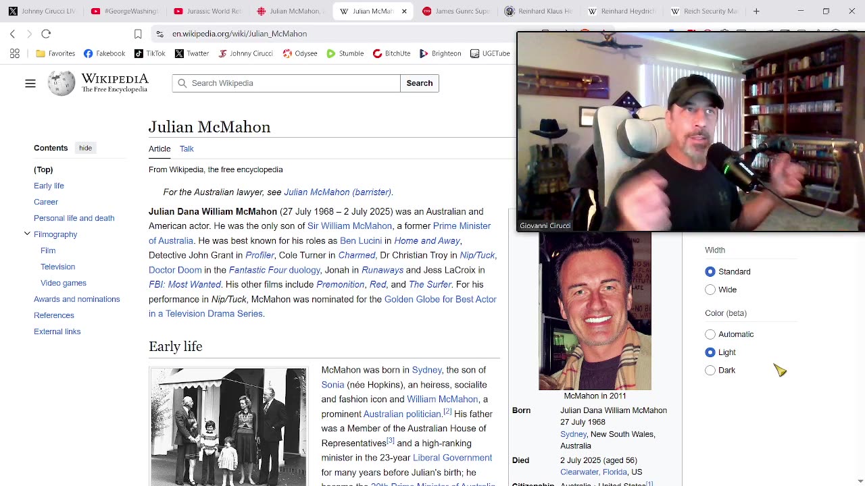Go back to the previous page
This screenshot has width=865, height=486.
coord(13,34)
